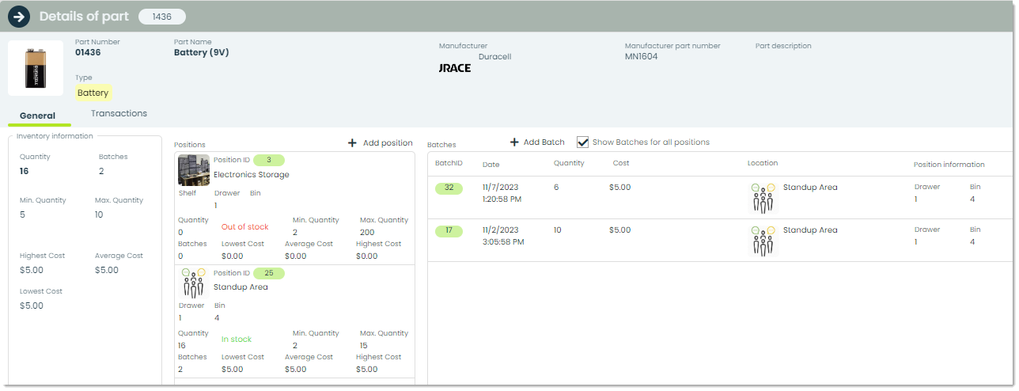This screenshot has width=1019, height=391.
Task: Click the Date column header
Action: (x=491, y=165)
